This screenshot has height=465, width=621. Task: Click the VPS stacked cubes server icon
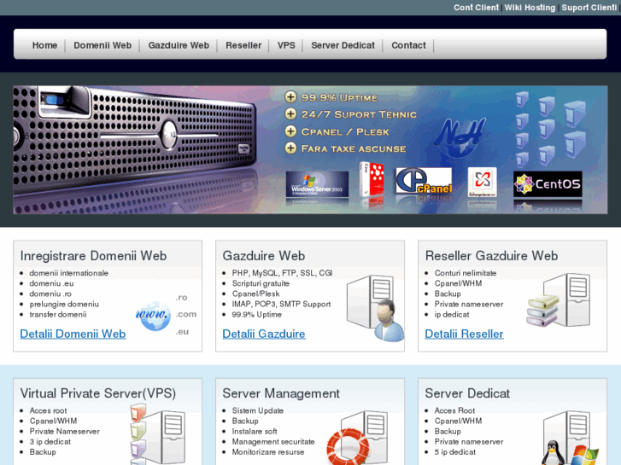coord(158,434)
